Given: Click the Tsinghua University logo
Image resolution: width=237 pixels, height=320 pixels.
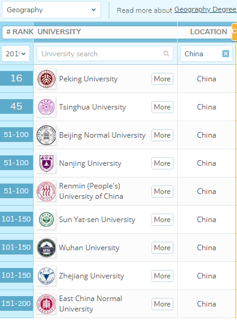Looking at the screenshot, I should (46, 107).
